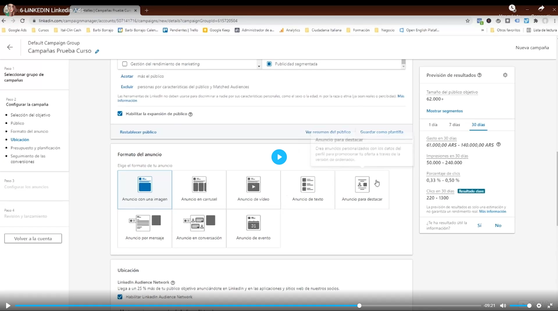Click 'Acotar' to narrow audience

(x=127, y=76)
